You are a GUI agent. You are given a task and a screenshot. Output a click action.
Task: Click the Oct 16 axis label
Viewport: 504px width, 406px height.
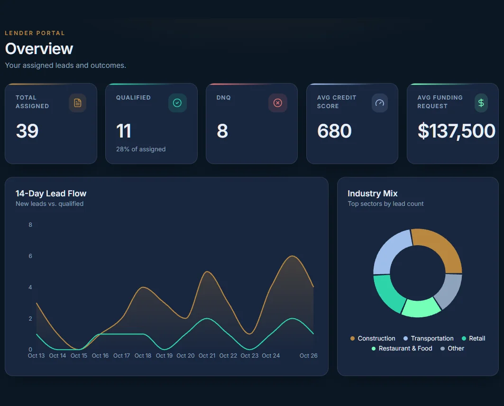point(101,356)
